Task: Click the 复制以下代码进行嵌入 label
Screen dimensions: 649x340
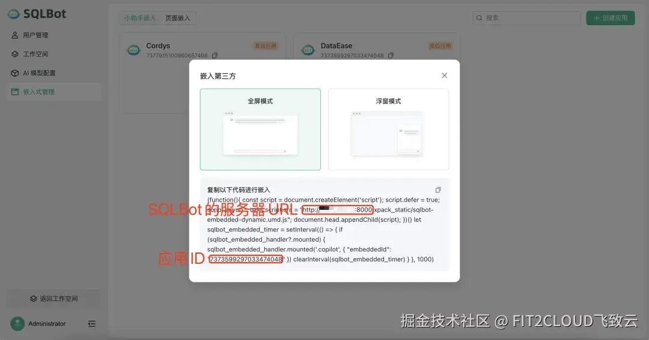Action: (239, 190)
